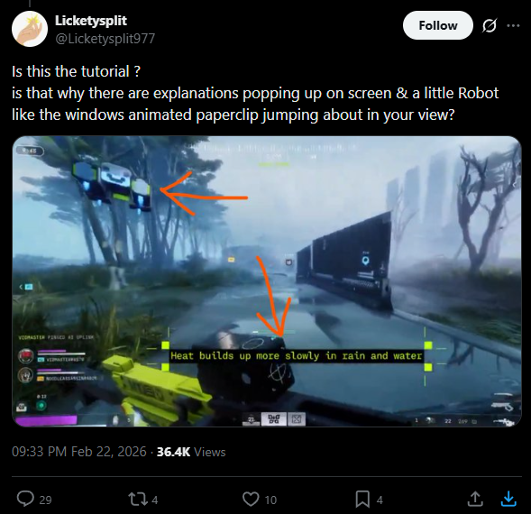Click the like count 10
531x514 pixels.
[270, 500]
